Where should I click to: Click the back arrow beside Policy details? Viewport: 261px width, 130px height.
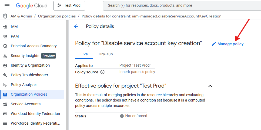[76, 26]
